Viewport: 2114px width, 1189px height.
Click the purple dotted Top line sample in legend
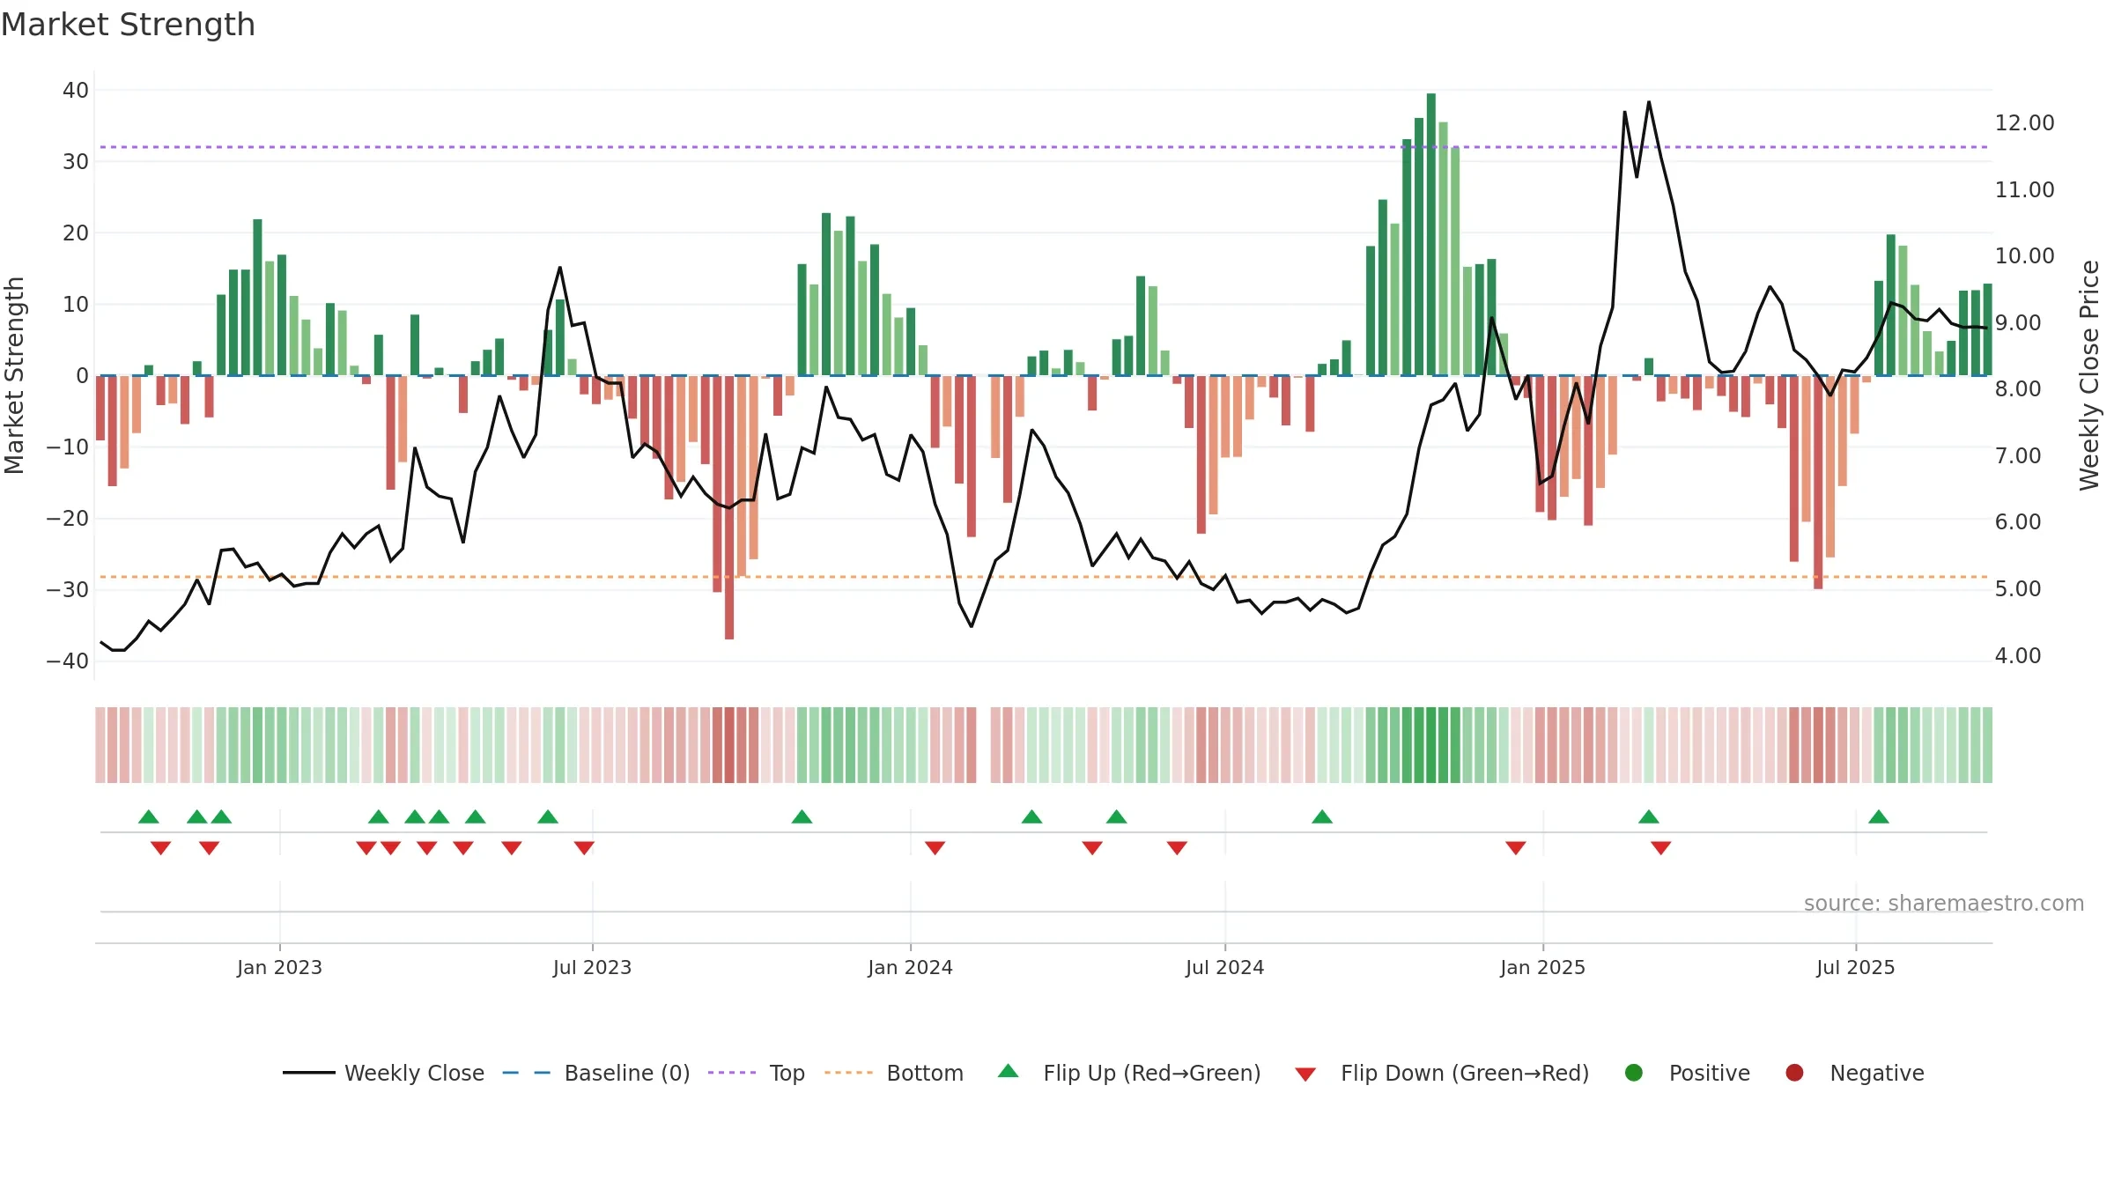(x=732, y=1073)
